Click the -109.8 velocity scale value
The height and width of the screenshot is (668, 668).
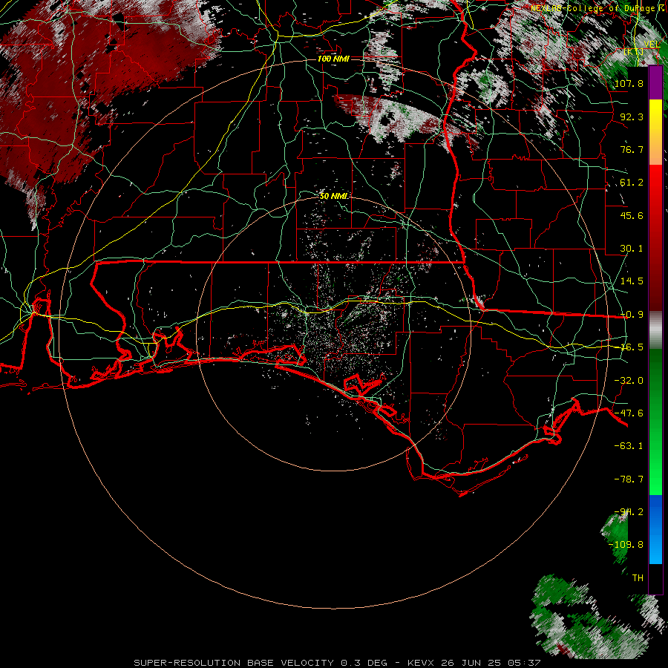(626, 545)
